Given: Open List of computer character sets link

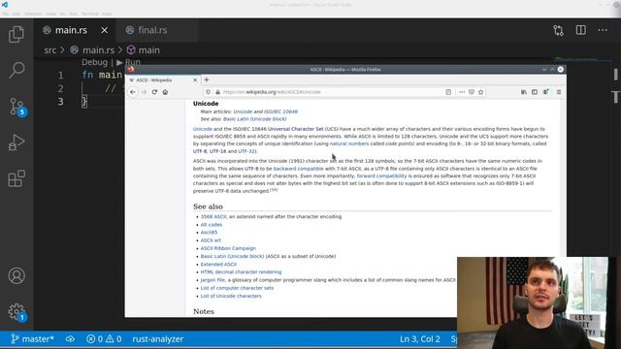Looking at the screenshot, I should coord(237,288).
